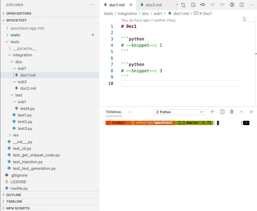Click doc breadcrumb segment
Image resolution: width=257 pixels, height=211 pixels.
(145, 13)
